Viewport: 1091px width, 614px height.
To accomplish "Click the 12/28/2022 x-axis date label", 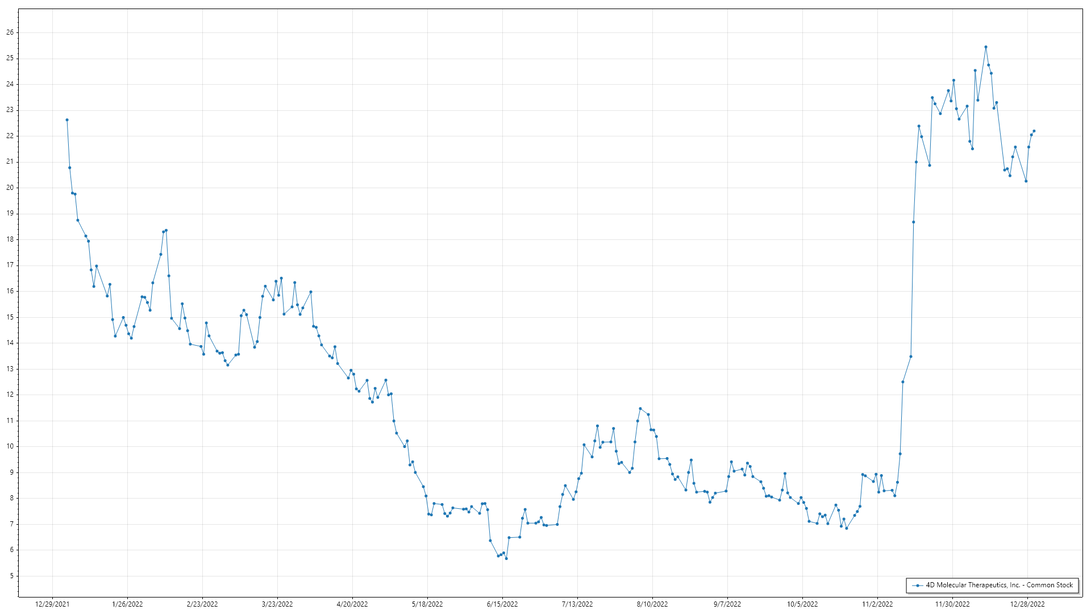I will point(1027,604).
